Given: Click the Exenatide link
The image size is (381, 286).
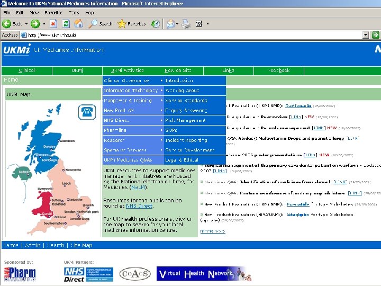Looking at the screenshot, I should click(298, 204).
